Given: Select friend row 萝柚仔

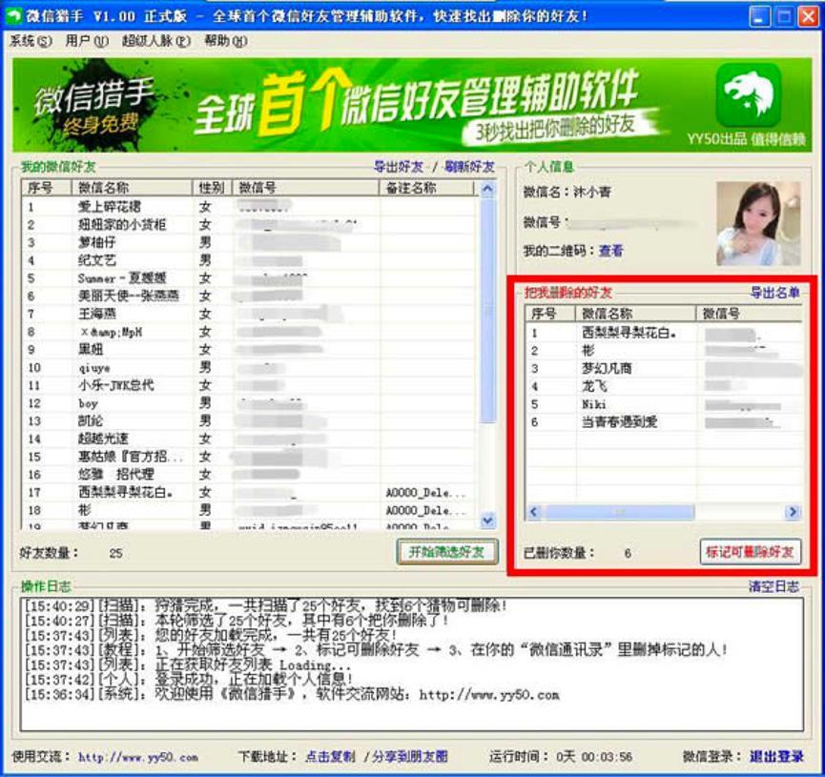Looking at the screenshot, I should (x=249, y=242).
